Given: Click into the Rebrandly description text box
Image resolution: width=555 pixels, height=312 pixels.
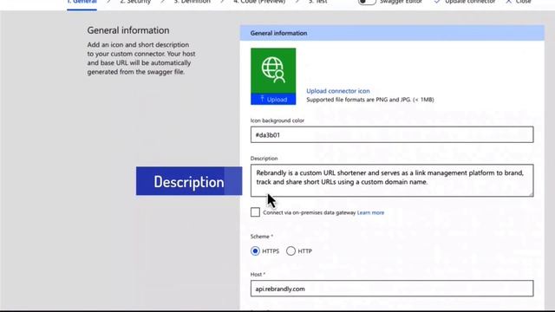Looking at the screenshot, I should [x=392, y=180].
